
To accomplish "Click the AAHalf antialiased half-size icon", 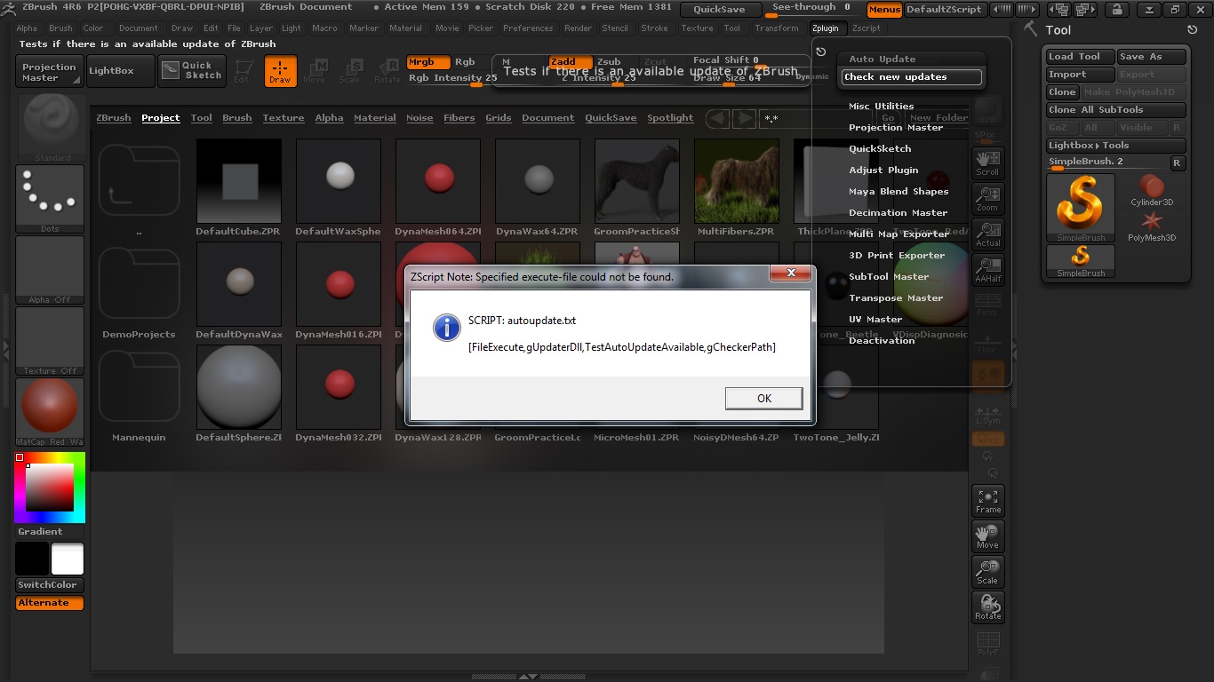I will click(x=988, y=269).
